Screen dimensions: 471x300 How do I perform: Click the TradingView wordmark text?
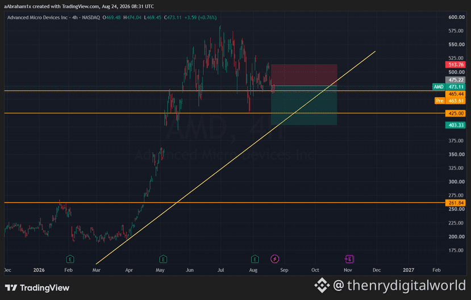pyautogui.click(x=44, y=287)
